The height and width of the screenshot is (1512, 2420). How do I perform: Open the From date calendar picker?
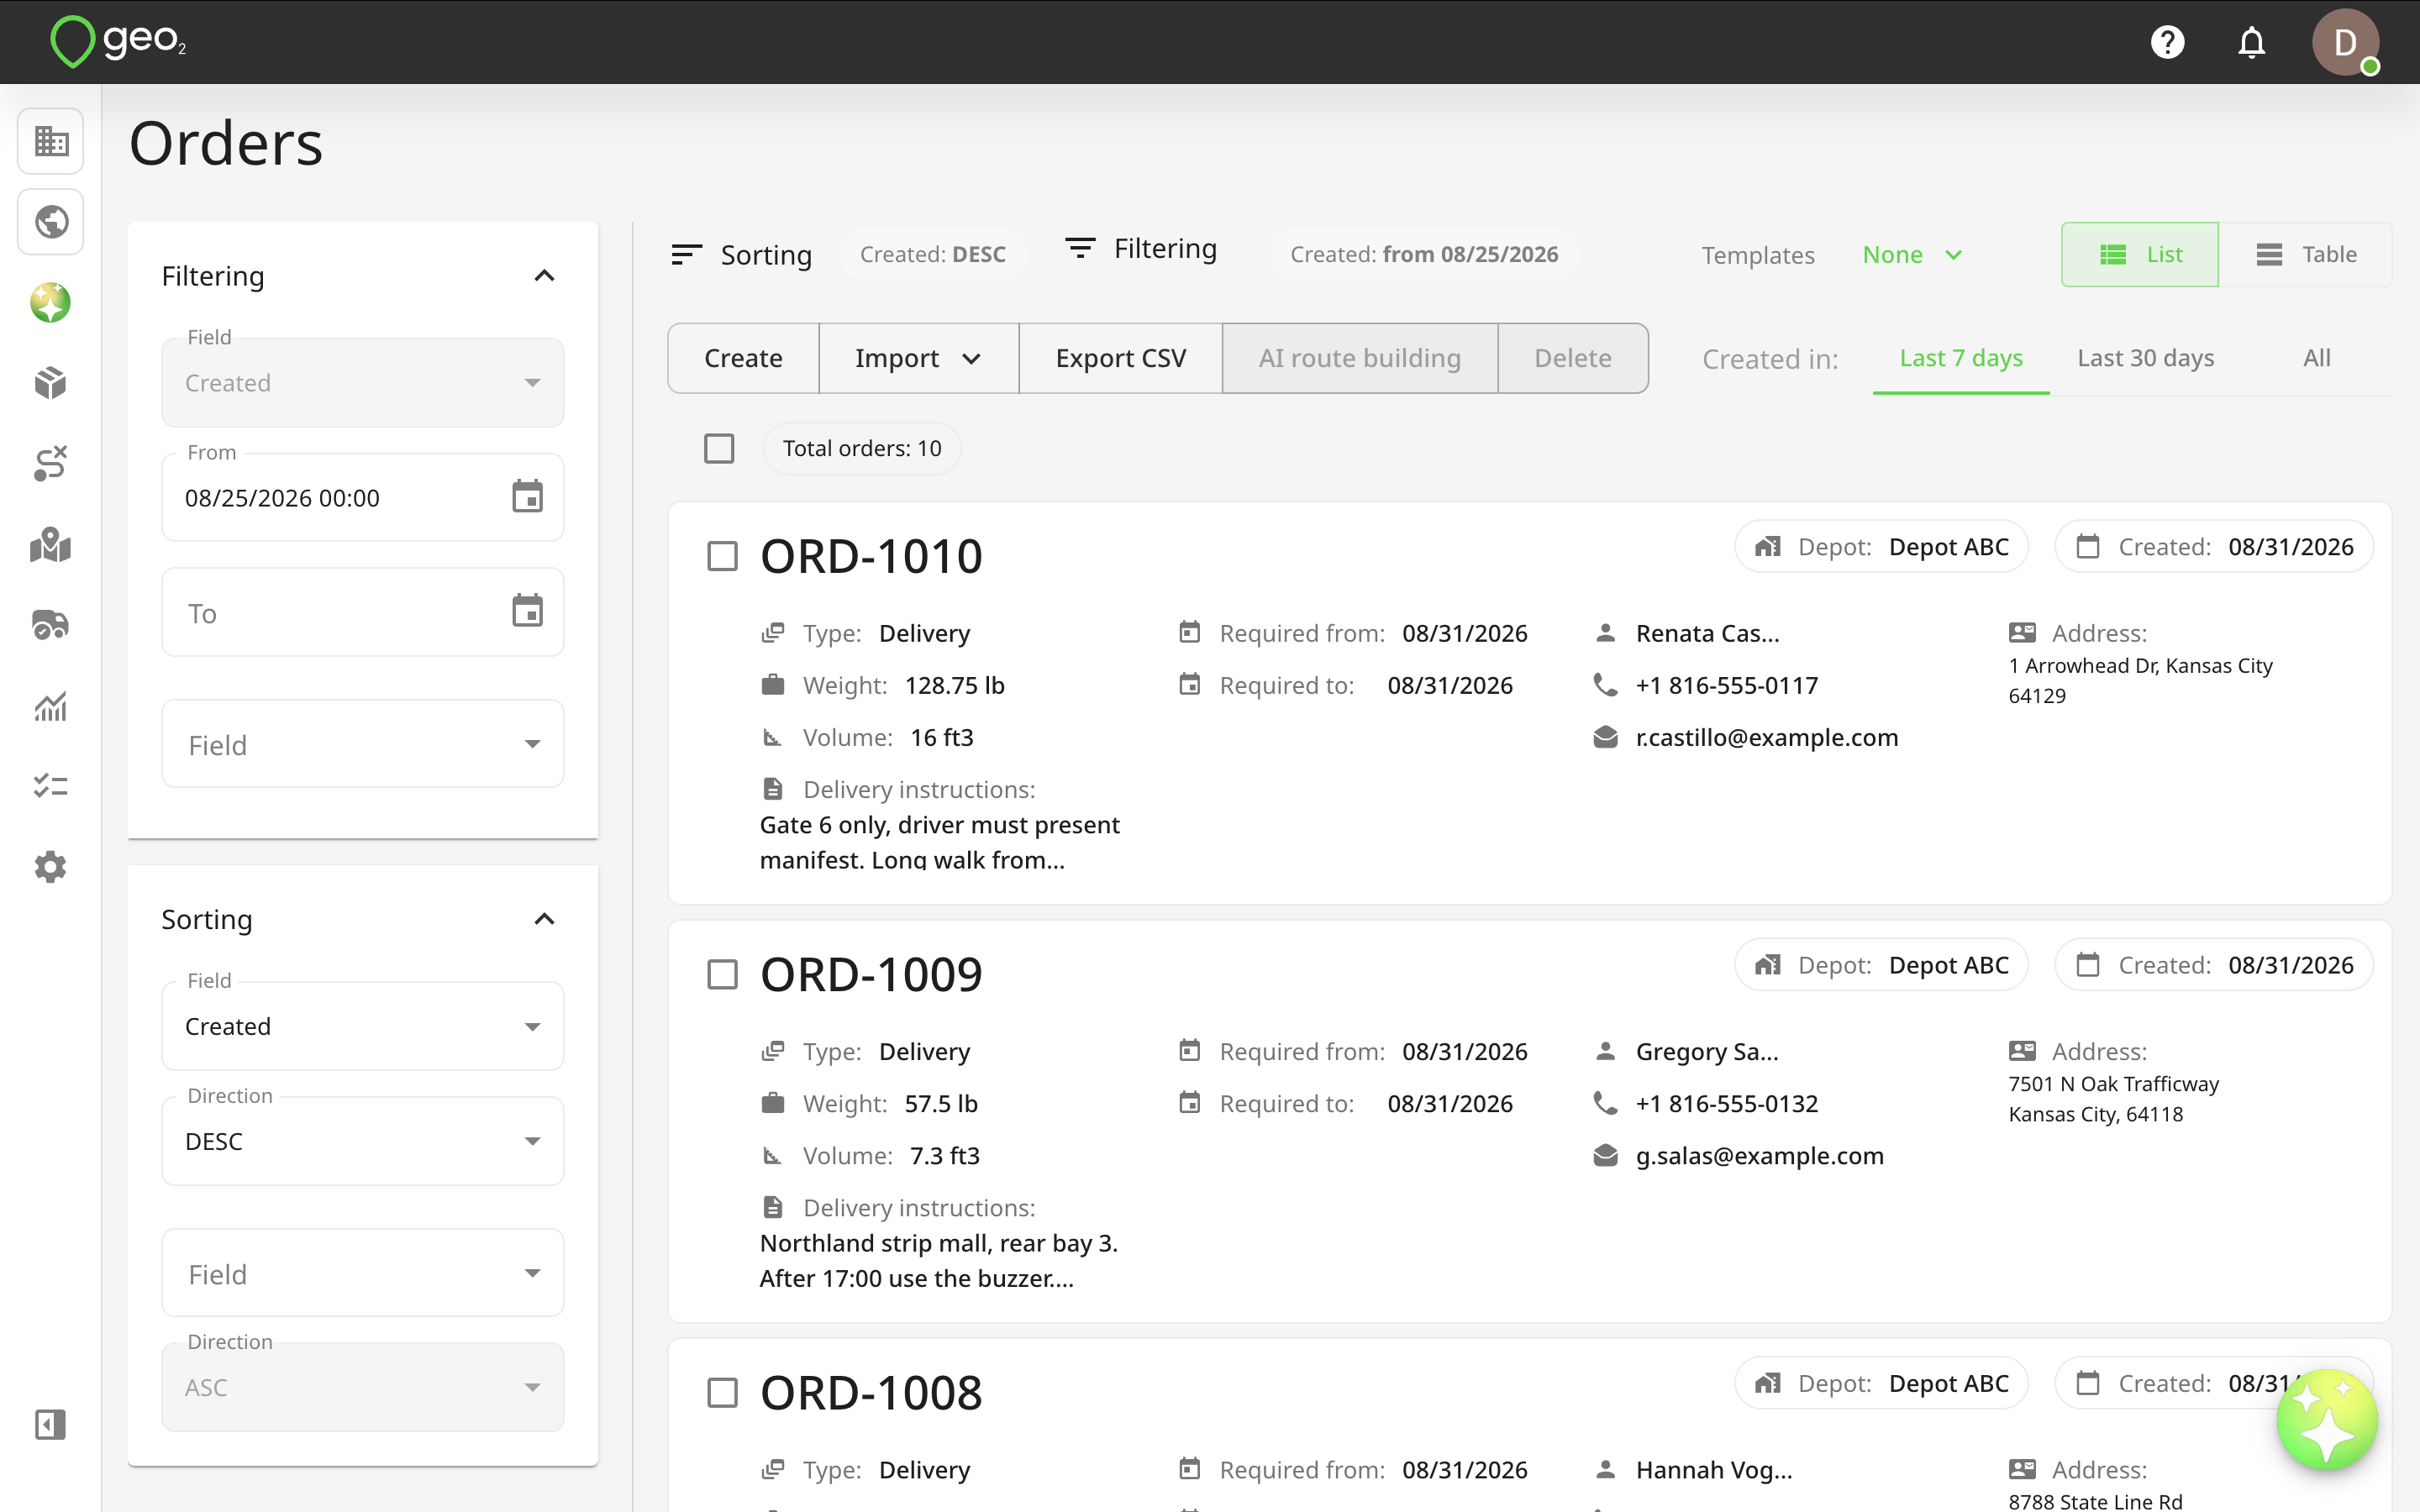527,497
